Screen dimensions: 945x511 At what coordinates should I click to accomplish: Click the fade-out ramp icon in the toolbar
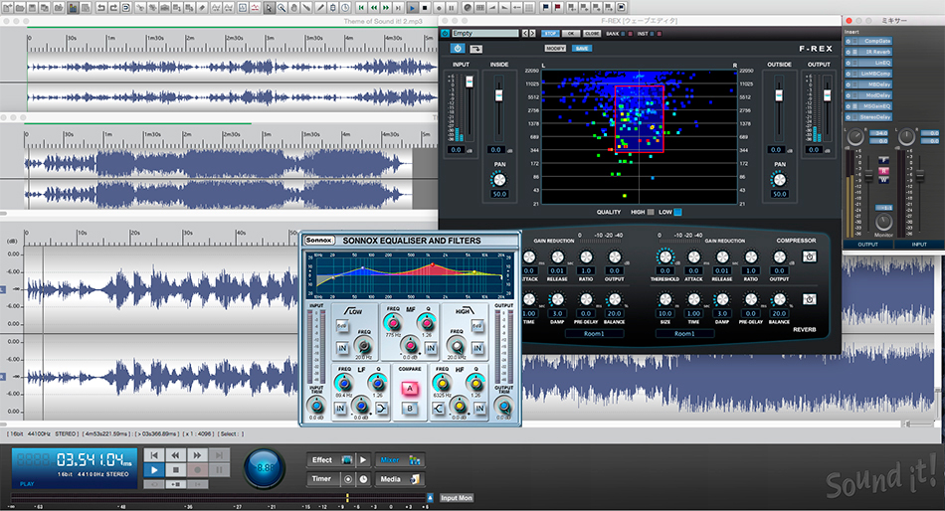click(x=504, y=8)
